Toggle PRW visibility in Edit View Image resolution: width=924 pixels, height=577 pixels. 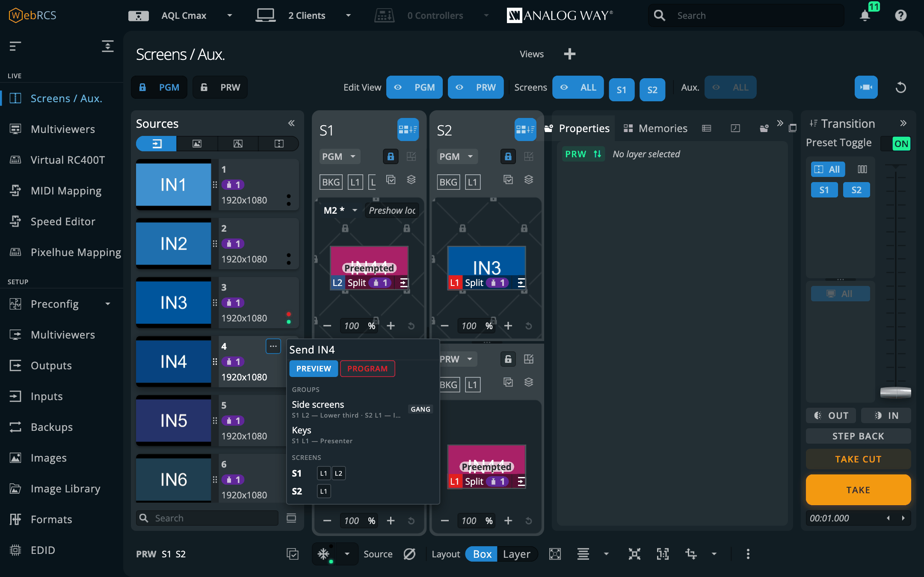[476, 87]
